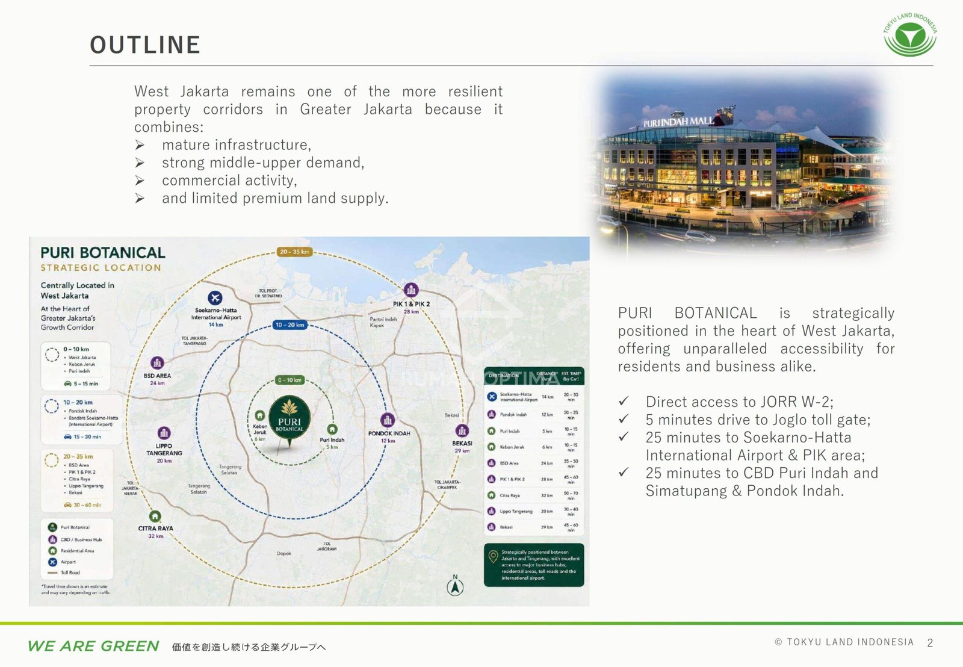Click the Lippo Tangerang map marker
Image resolution: width=963 pixels, height=667 pixels.
click(164, 433)
